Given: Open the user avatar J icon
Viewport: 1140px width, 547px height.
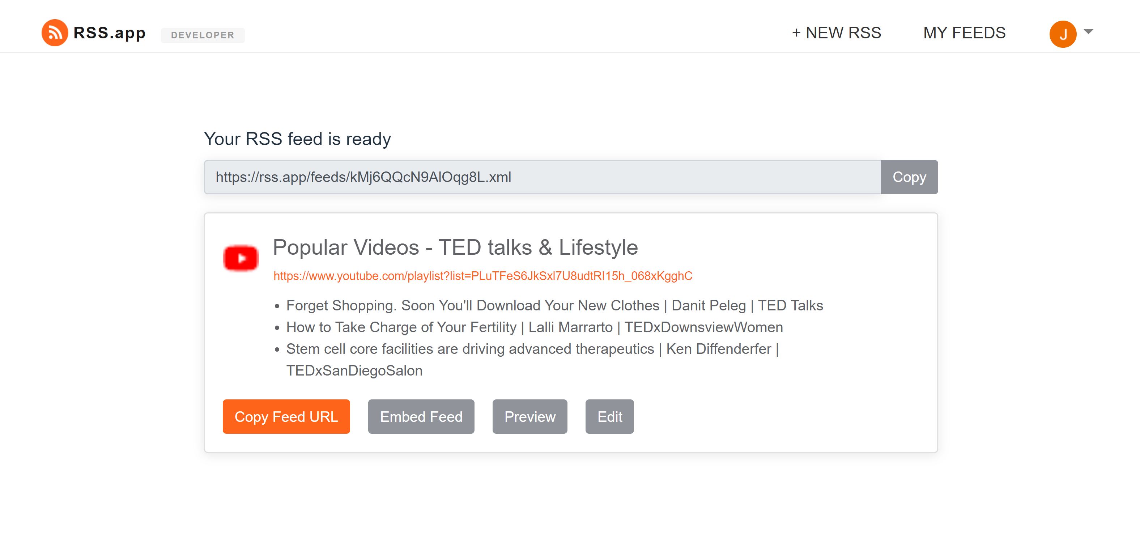Looking at the screenshot, I should [1063, 34].
